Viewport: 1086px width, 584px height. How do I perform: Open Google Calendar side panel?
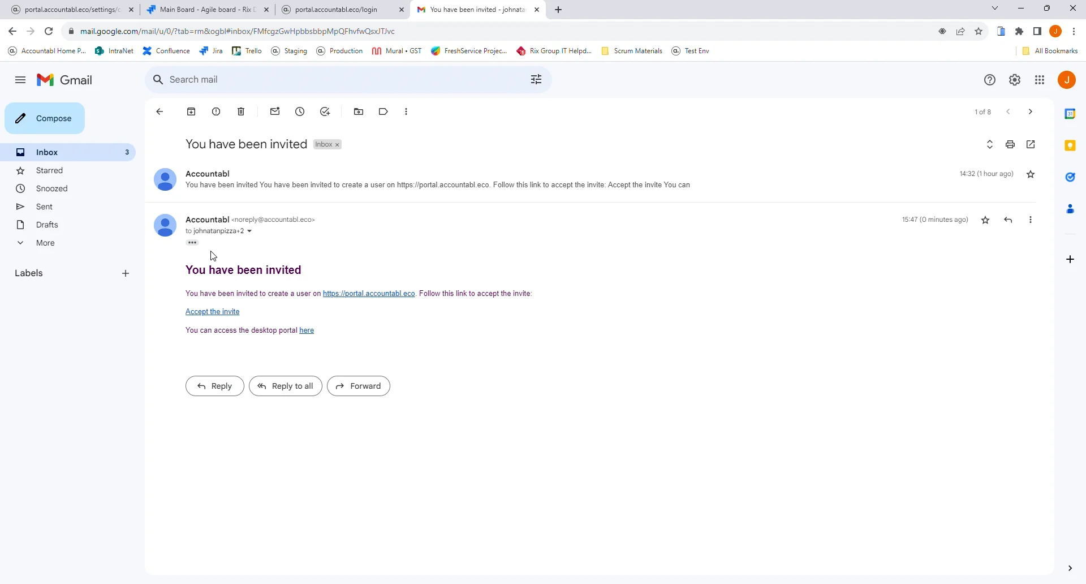click(x=1070, y=114)
